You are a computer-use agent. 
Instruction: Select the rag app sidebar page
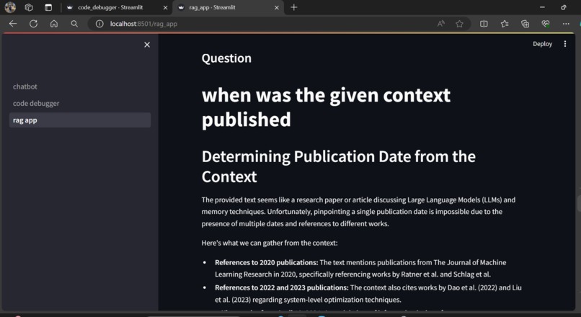80,120
